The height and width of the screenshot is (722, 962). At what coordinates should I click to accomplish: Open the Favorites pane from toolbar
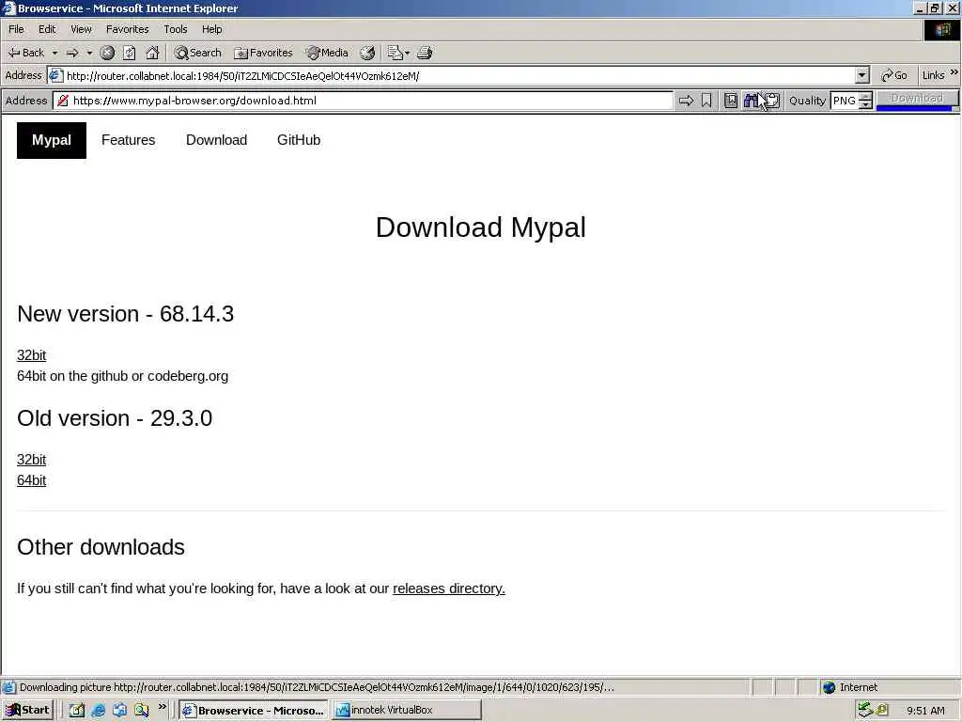(264, 53)
